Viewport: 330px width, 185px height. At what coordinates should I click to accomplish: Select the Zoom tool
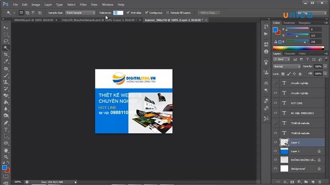point(6,157)
